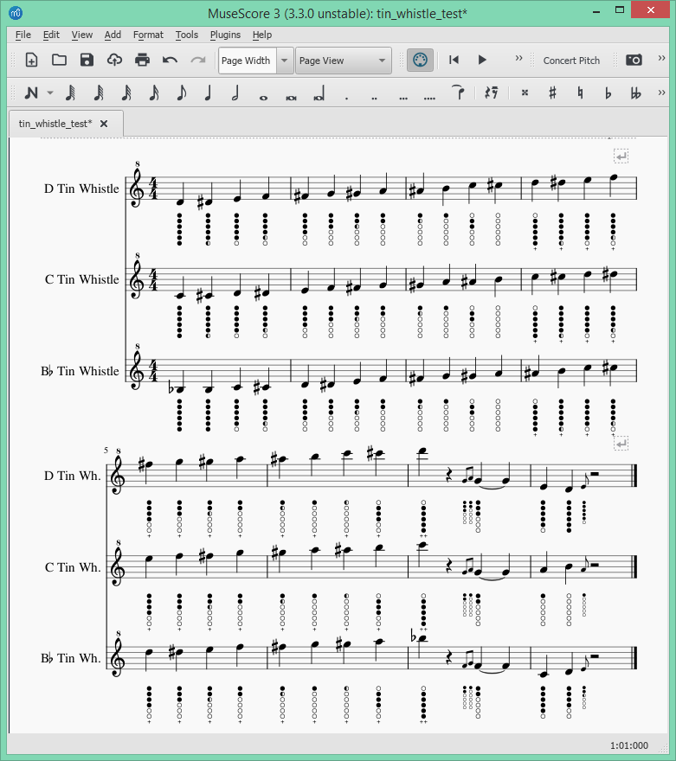Toggle the triple augmentation dot
The height and width of the screenshot is (761, 676).
click(403, 98)
